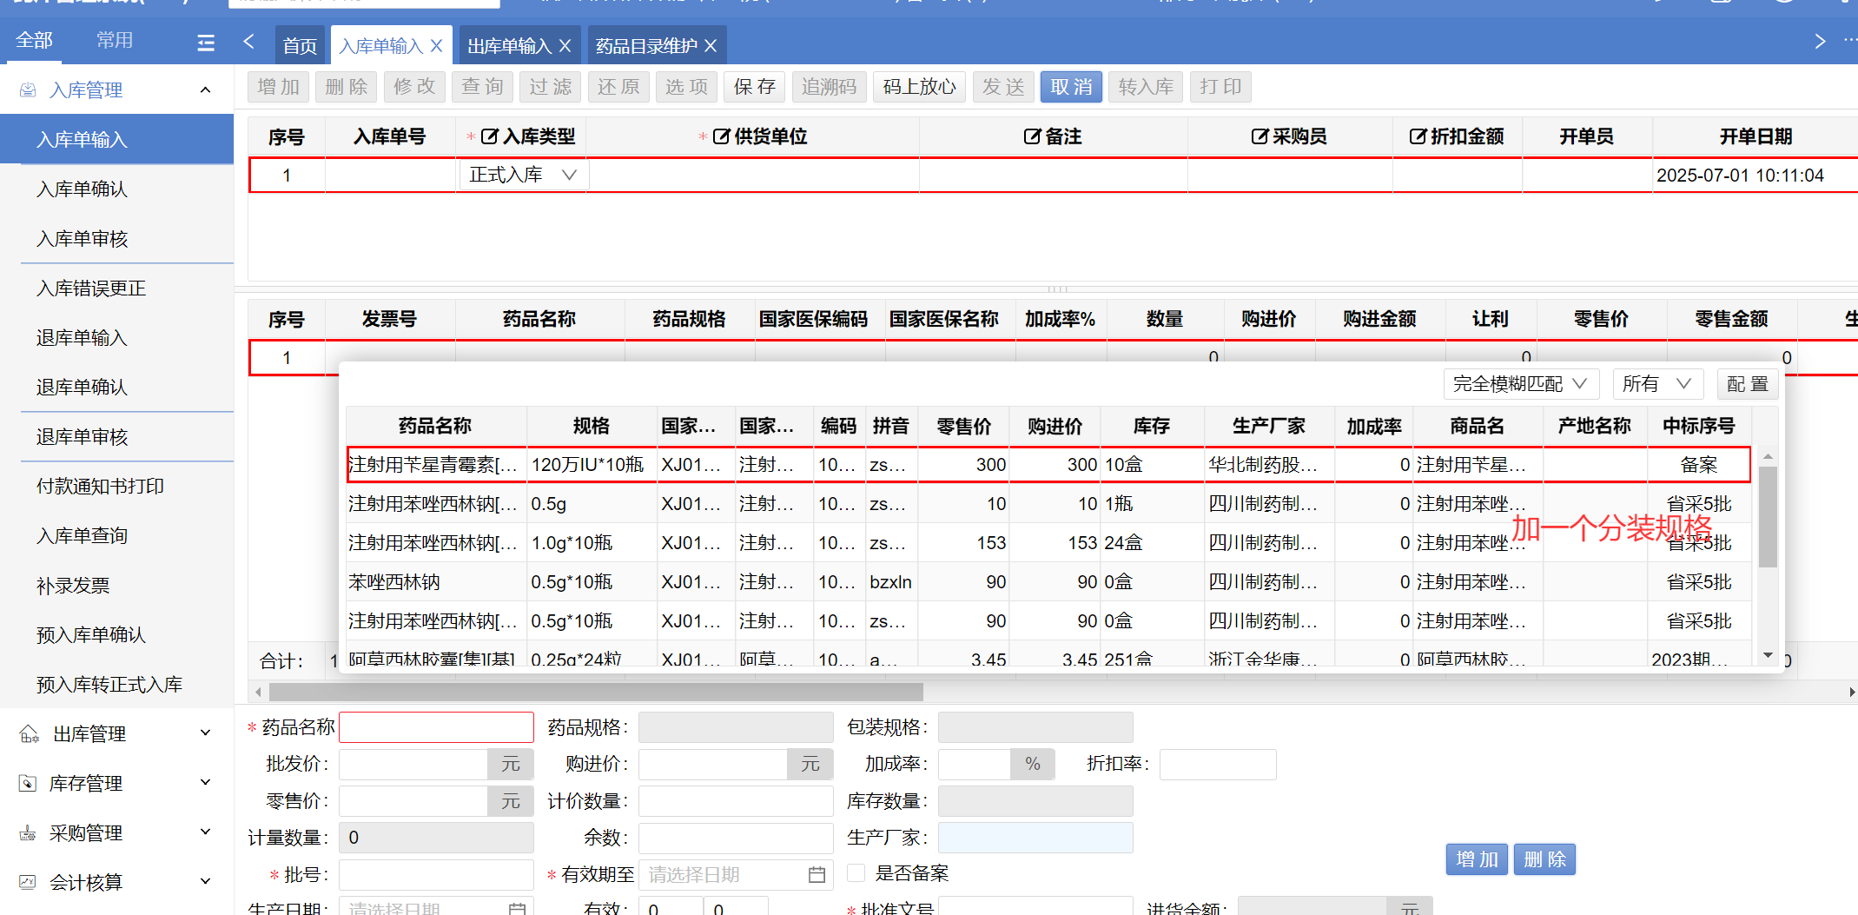This screenshot has width=1858, height=915.
Task: Click the edit icon beside 供货单位 header
Action: (x=722, y=136)
